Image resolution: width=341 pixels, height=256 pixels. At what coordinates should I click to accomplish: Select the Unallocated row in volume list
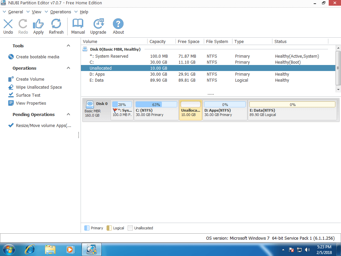(208, 68)
